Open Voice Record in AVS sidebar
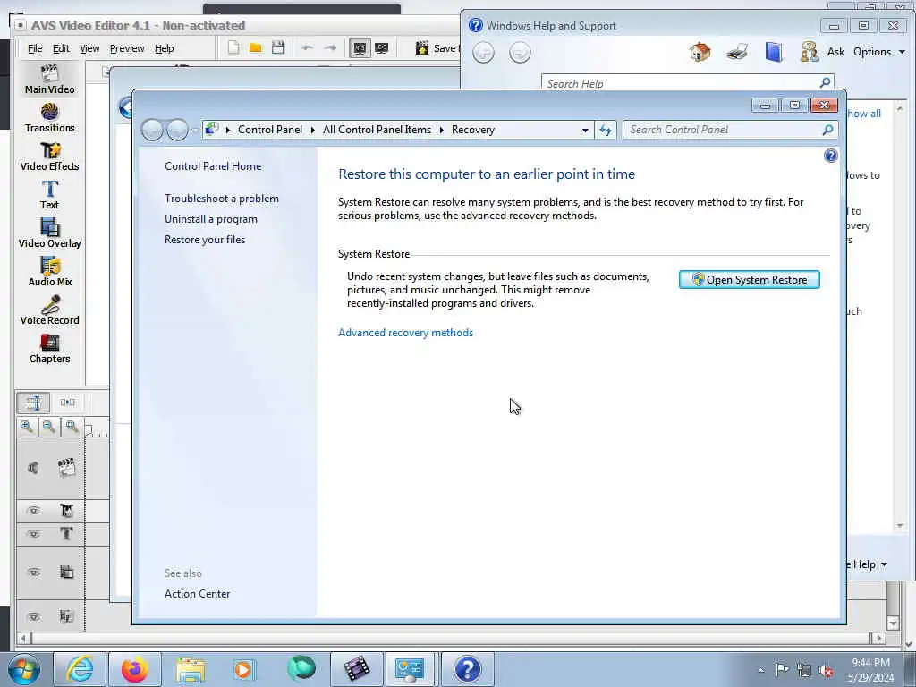The image size is (916, 687). point(50,310)
